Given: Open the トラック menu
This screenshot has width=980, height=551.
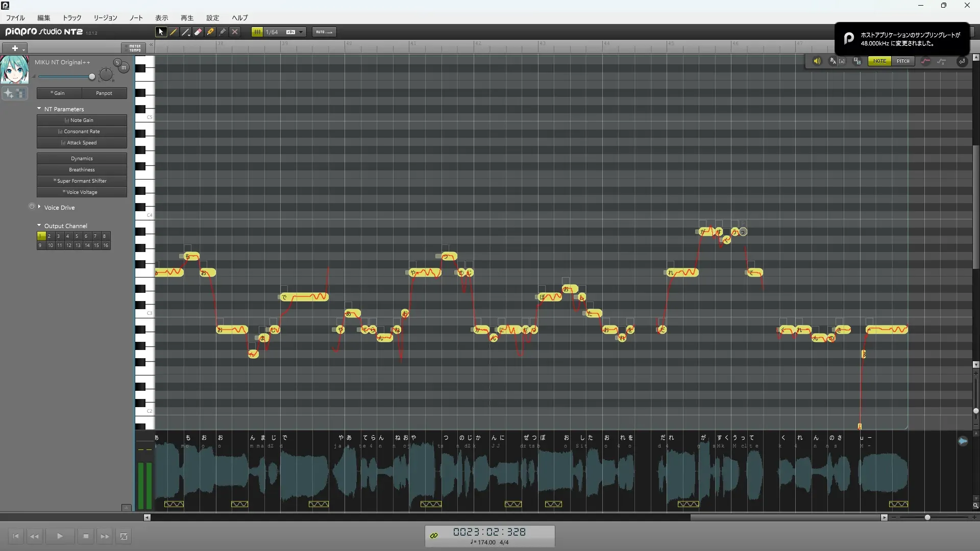Looking at the screenshot, I should [x=72, y=18].
